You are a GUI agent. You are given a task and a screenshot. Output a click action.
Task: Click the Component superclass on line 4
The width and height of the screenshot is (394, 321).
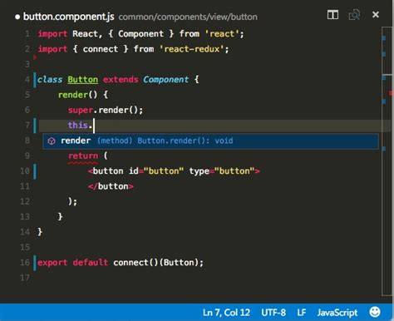tap(165, 80)
